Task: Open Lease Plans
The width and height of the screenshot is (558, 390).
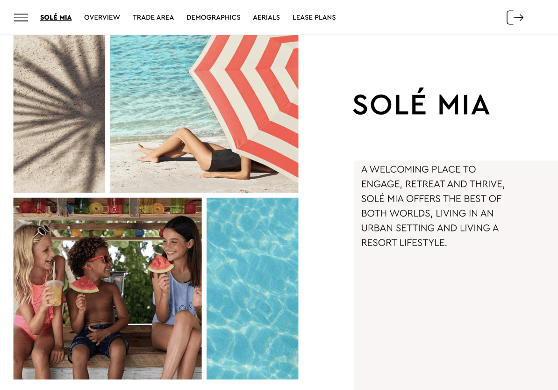Action: [314, 17]
